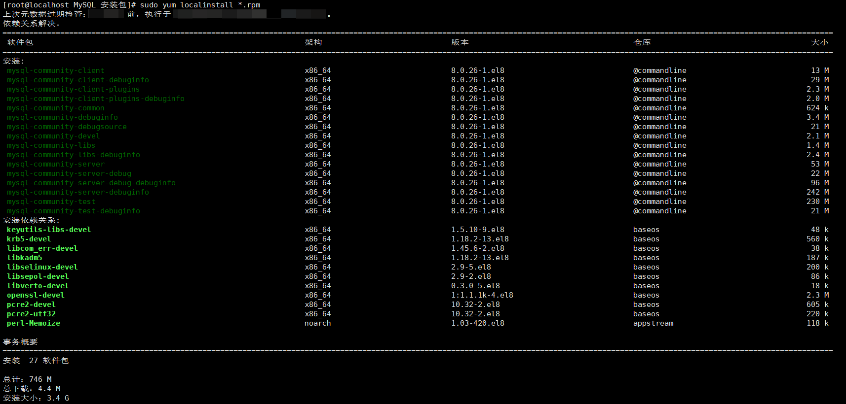Click the 依赖关系解决 status line

[x=32, y=24]
